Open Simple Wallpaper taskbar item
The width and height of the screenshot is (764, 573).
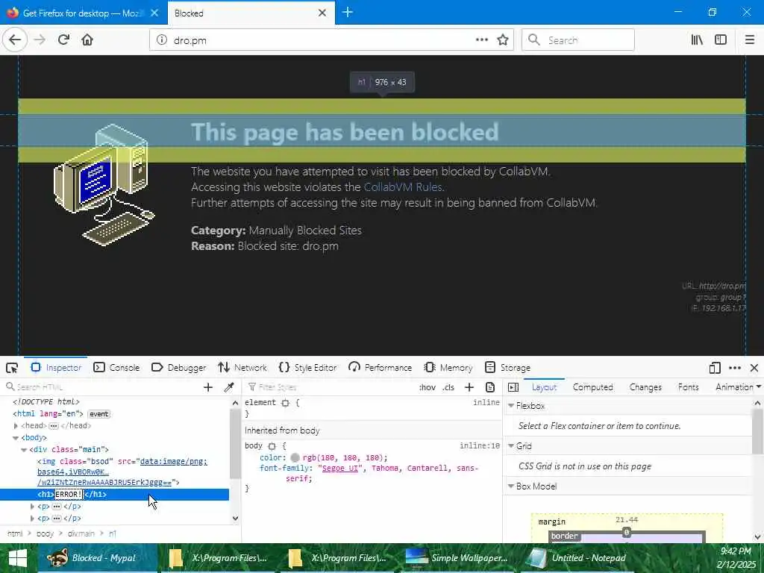(458, 558)
